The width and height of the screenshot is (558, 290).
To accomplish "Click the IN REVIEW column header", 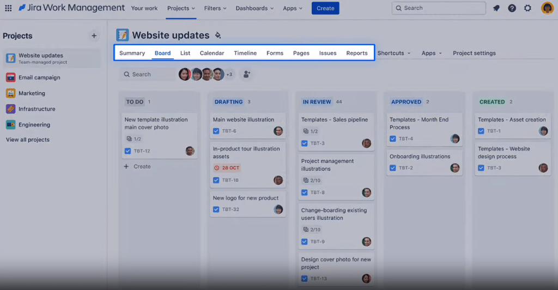I will click(317, 102).
